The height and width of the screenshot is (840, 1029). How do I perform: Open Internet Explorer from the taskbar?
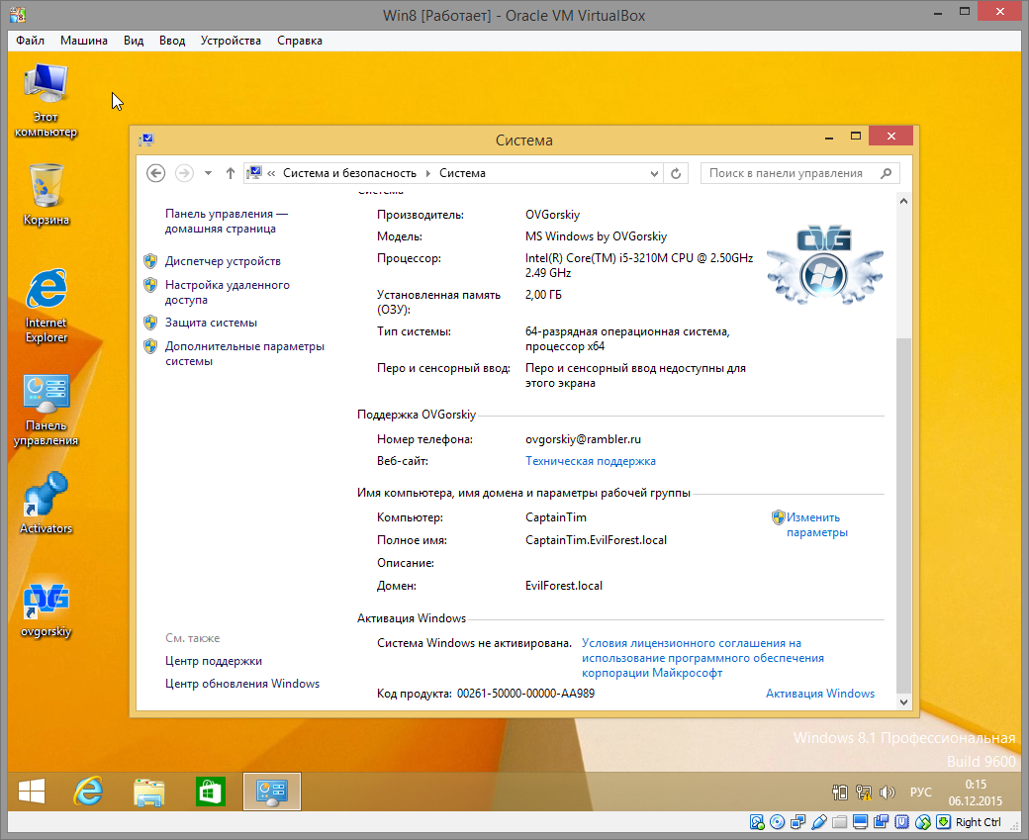pyautogui.click(x=88, y=792)
